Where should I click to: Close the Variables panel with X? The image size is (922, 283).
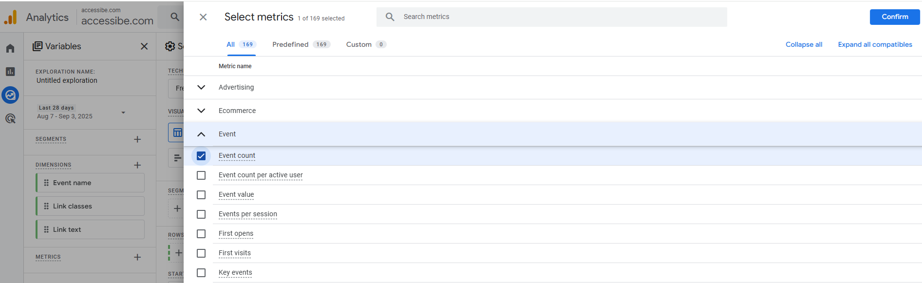click(144, 46)
